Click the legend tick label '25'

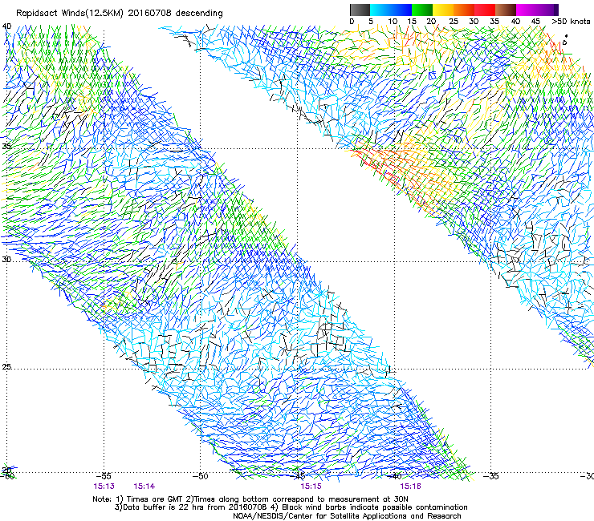click(x=453, y=22)
